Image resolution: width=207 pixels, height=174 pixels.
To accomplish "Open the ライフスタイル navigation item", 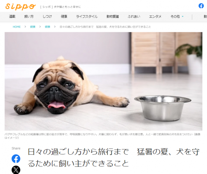I will (x=87, y=17).
